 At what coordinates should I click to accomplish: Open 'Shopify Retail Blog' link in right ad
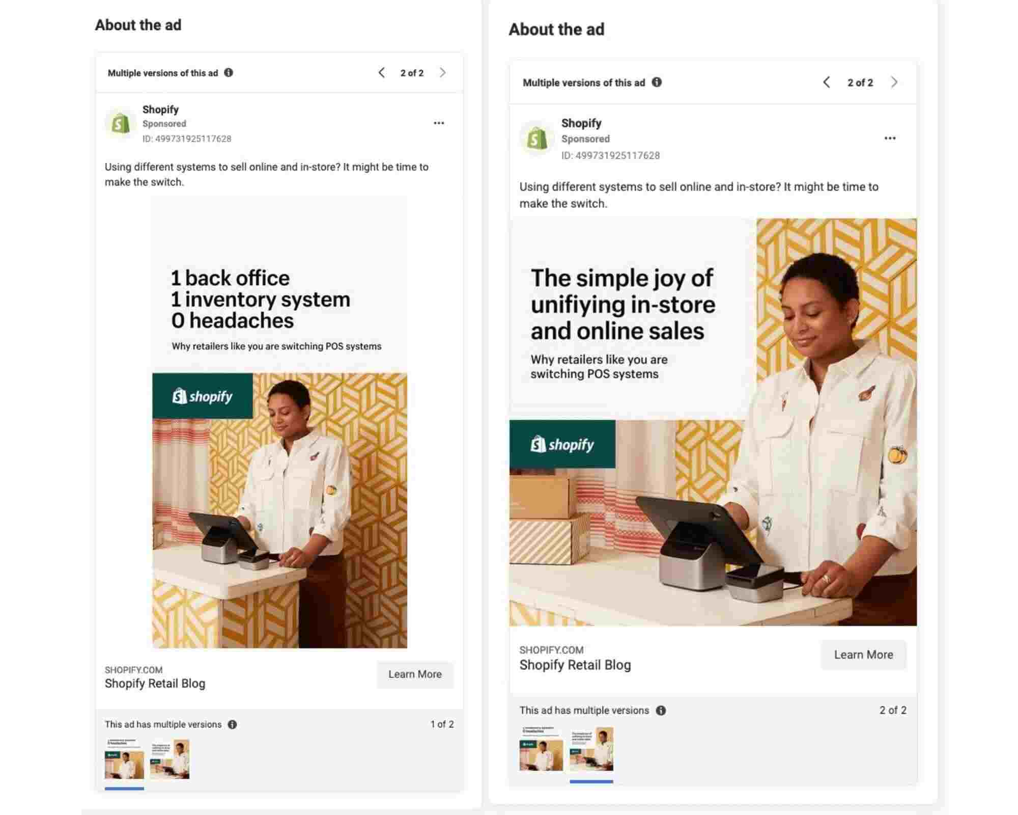tap(575, 665)
